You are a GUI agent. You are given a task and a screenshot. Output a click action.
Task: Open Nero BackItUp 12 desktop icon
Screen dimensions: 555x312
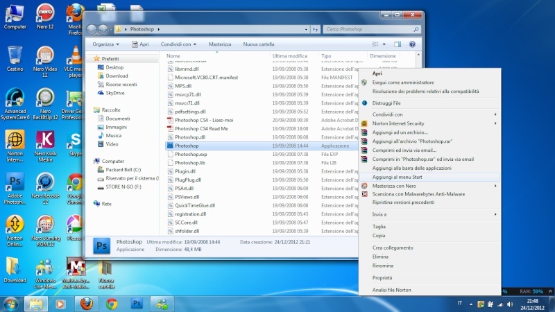[x=45, y=104]
